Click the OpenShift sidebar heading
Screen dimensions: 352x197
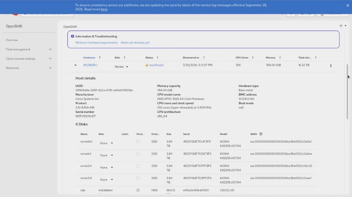(14, 26)
